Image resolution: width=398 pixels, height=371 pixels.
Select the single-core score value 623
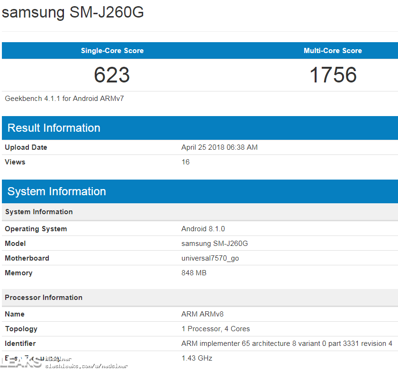112,75
